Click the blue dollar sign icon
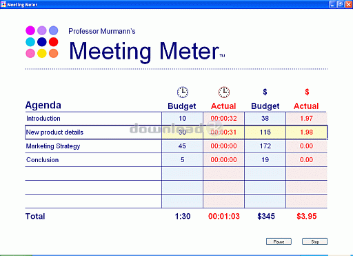353x256 pixels. (265, 92)
